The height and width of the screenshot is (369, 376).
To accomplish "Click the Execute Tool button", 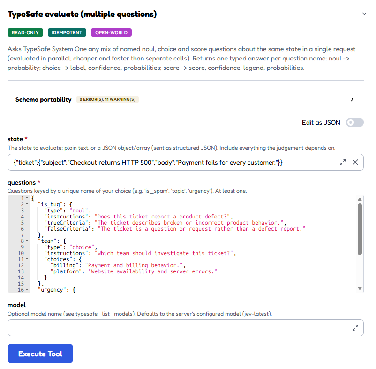I will [40, 354].
